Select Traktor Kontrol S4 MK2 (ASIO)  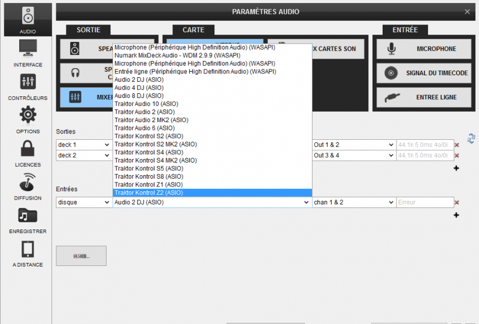click(213, 160)
